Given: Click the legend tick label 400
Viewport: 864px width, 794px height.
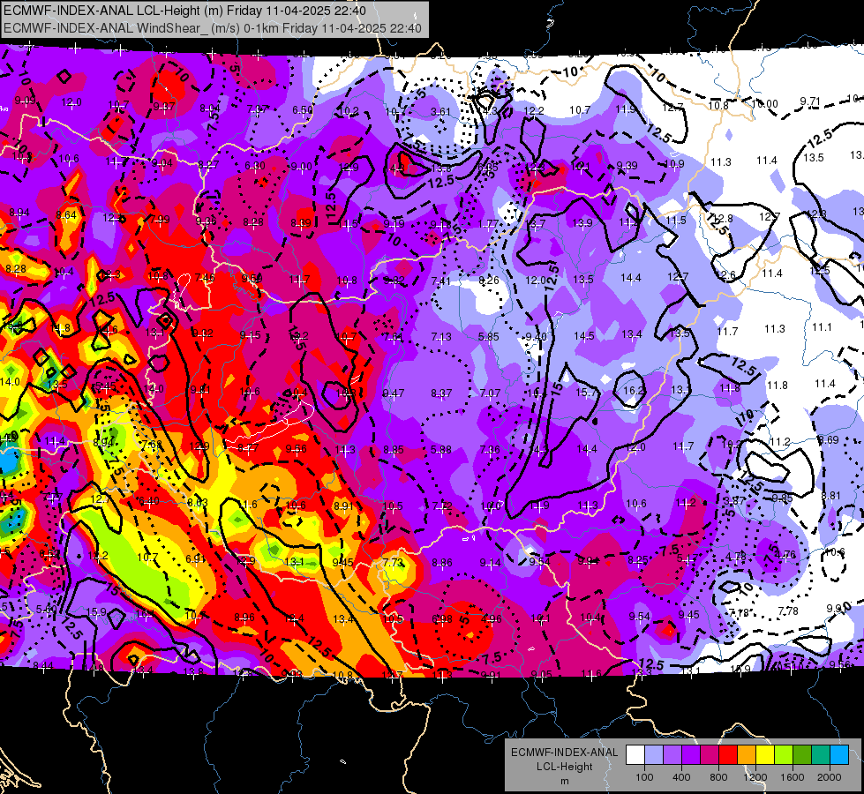Looking at the screenshot, I should (x=681, y=777).
